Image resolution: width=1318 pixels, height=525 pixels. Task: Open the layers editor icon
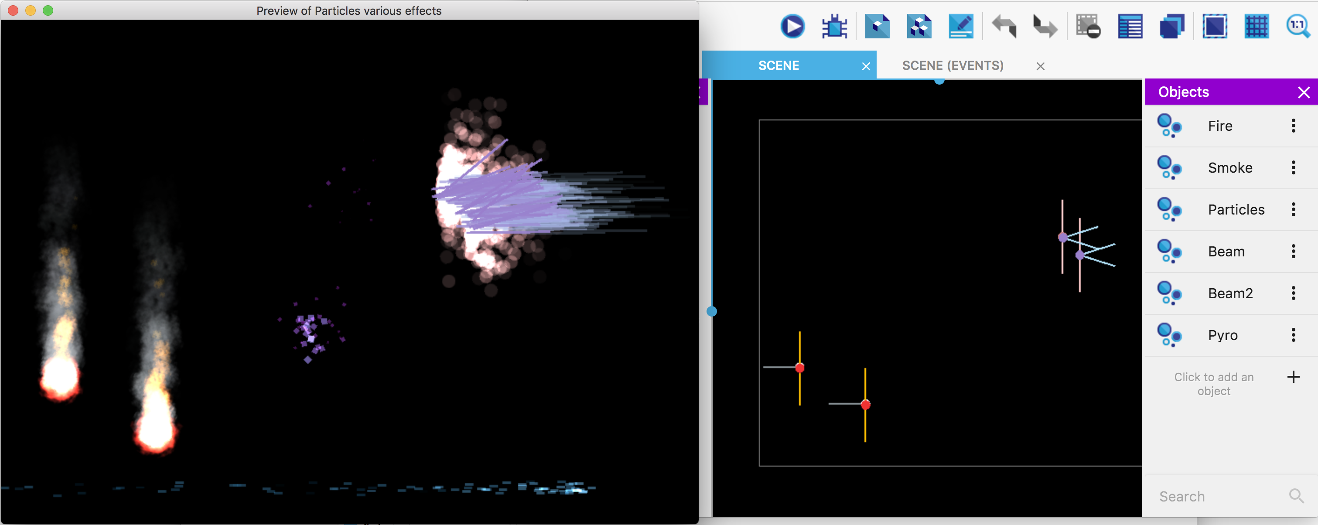1171,26
